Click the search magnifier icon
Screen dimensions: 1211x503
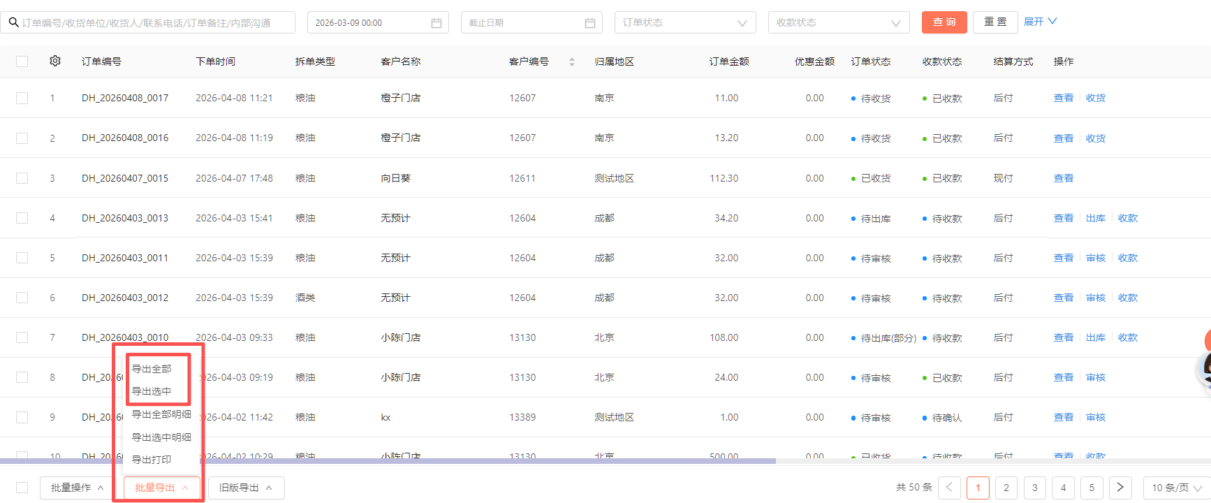[x=13, y=22]
